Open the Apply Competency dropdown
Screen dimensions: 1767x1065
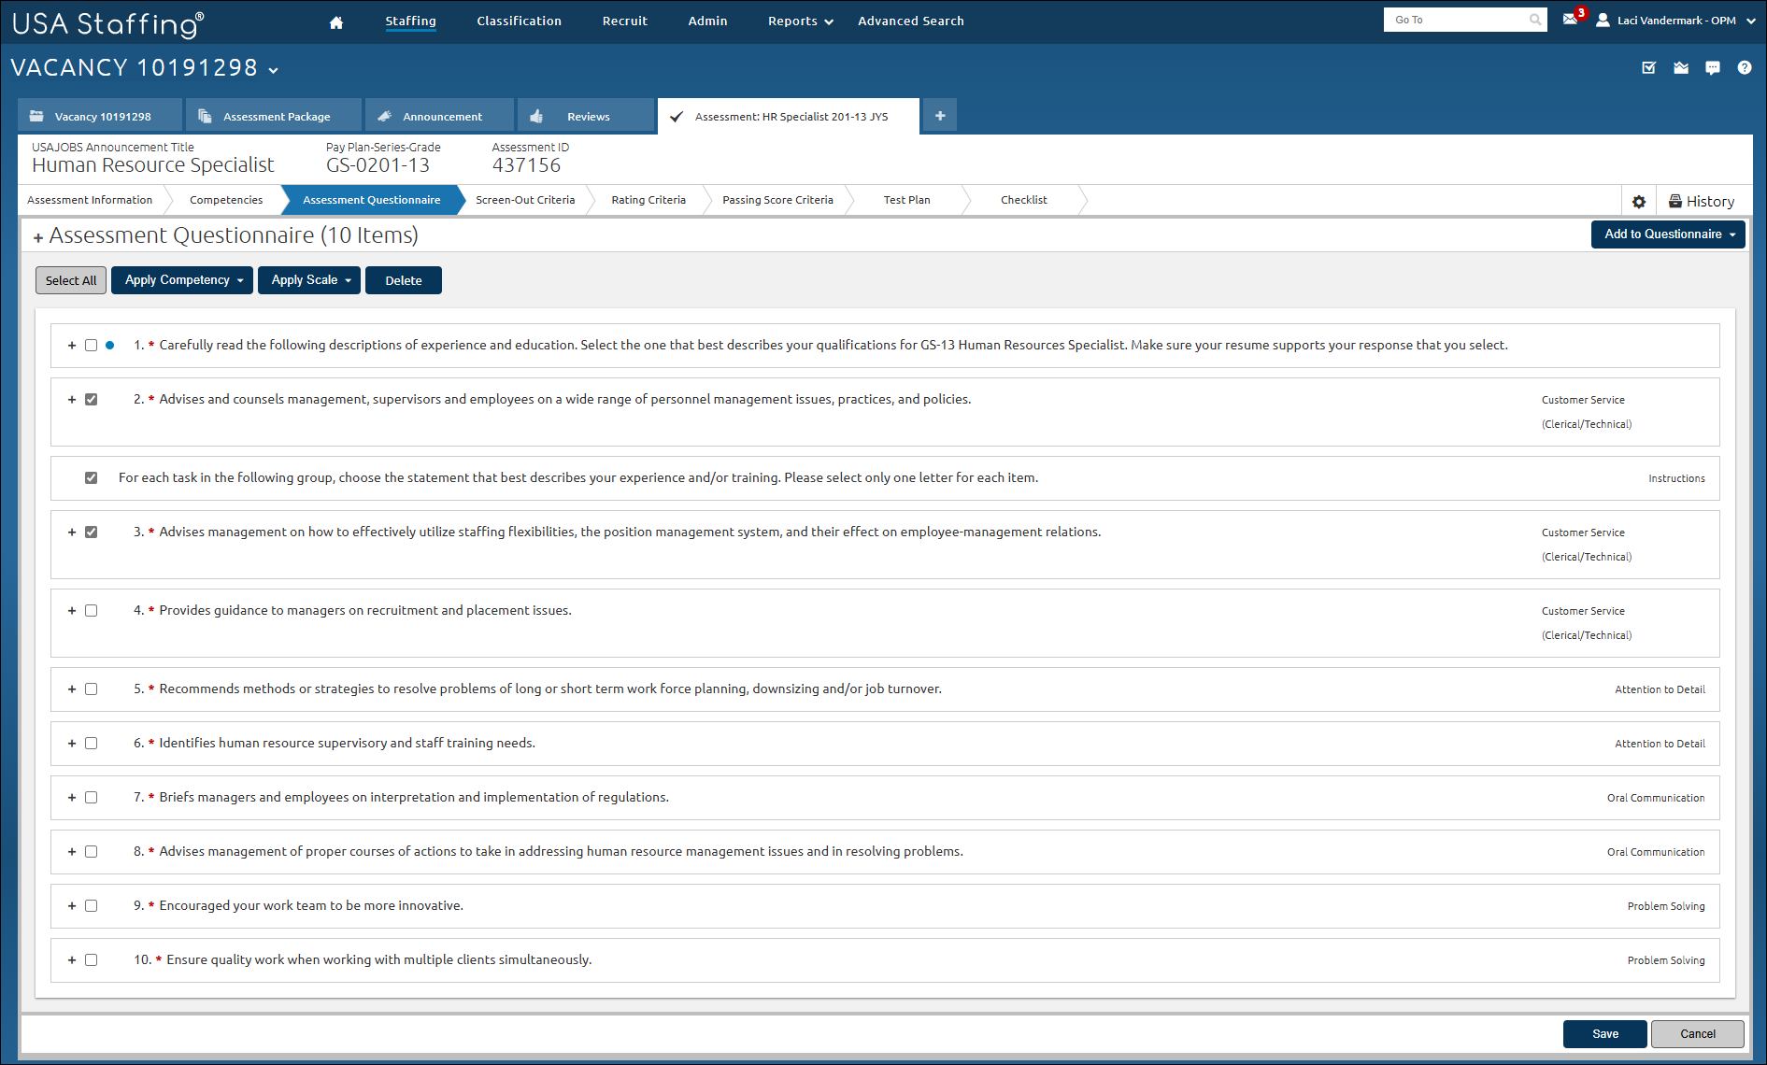[182, 280]
